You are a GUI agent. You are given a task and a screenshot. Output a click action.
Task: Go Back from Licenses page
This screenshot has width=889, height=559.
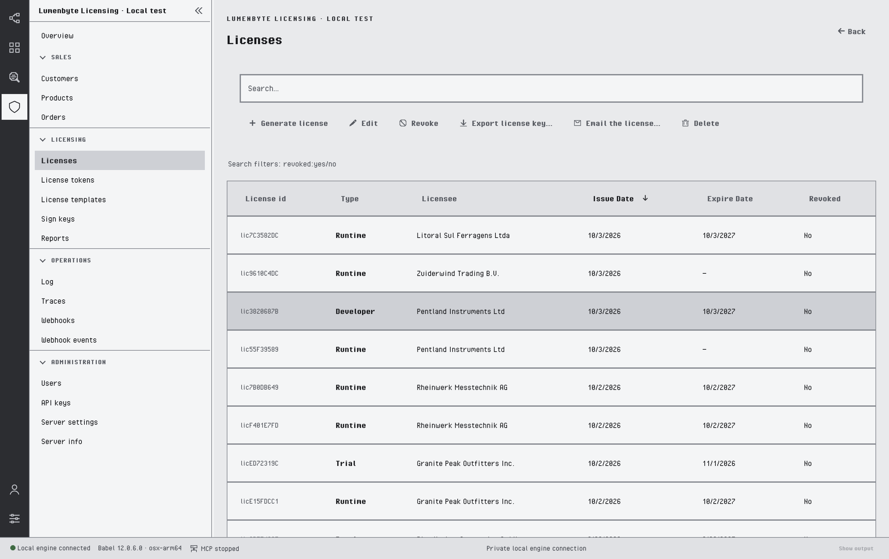[x=852, y=31]
